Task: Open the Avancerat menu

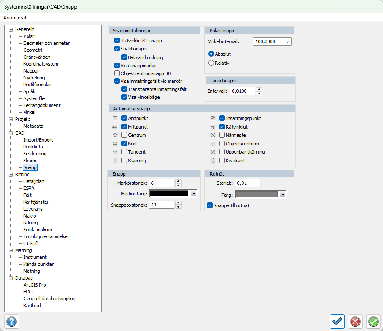Action: [x=15, y=18]
